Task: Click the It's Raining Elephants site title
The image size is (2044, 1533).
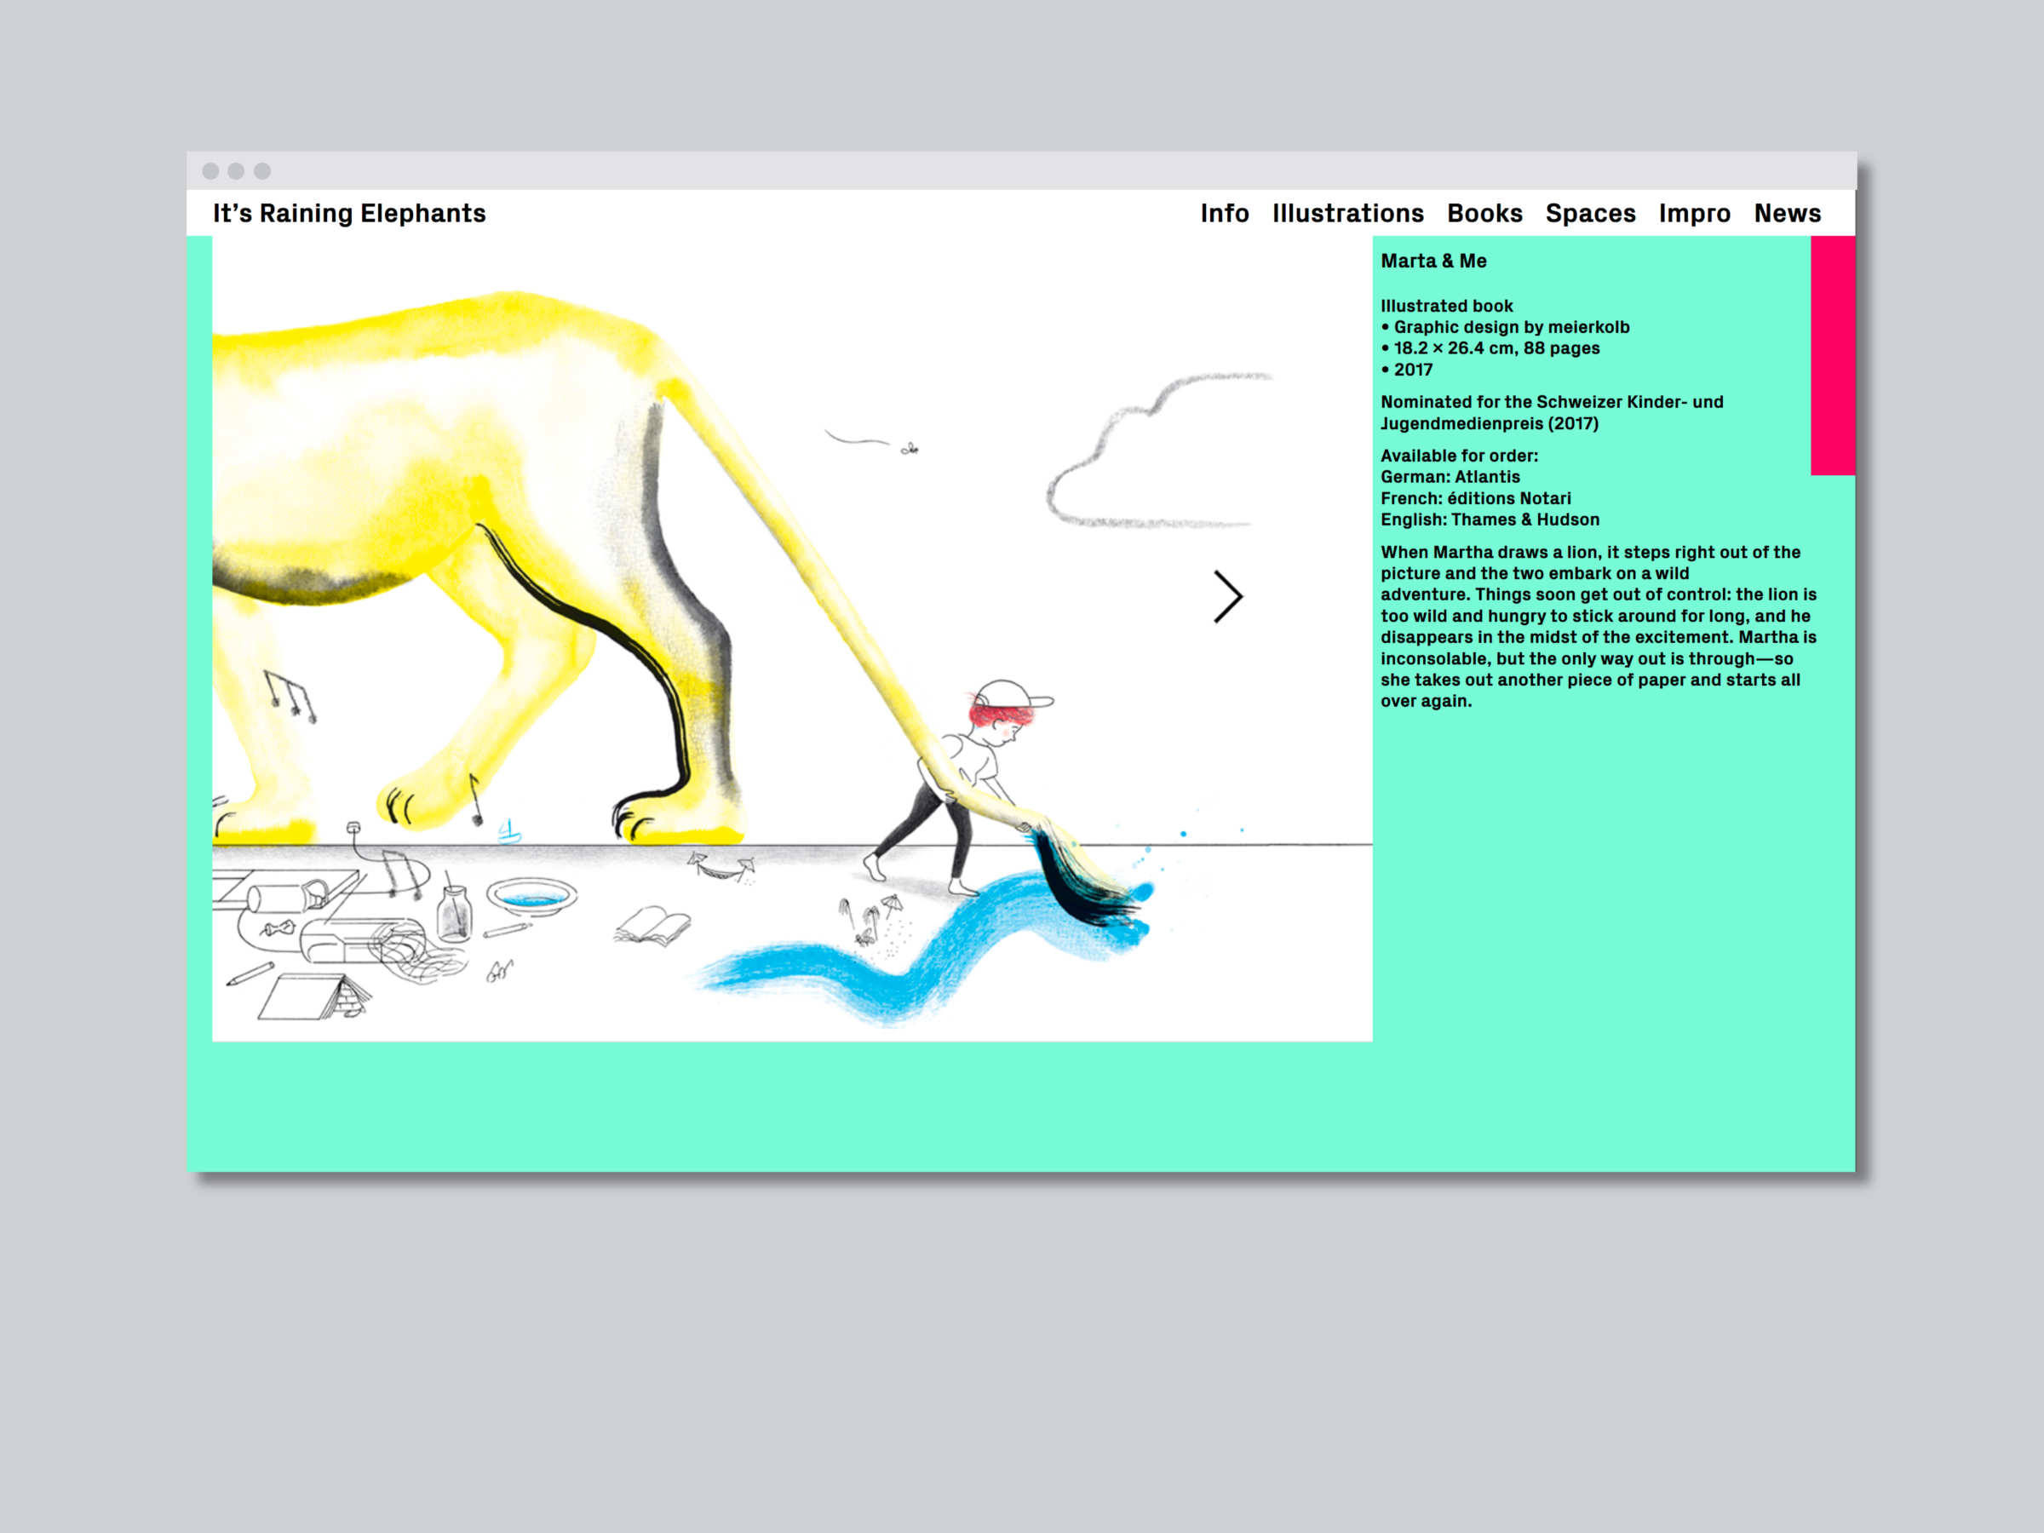Action: tap(349, 214)
